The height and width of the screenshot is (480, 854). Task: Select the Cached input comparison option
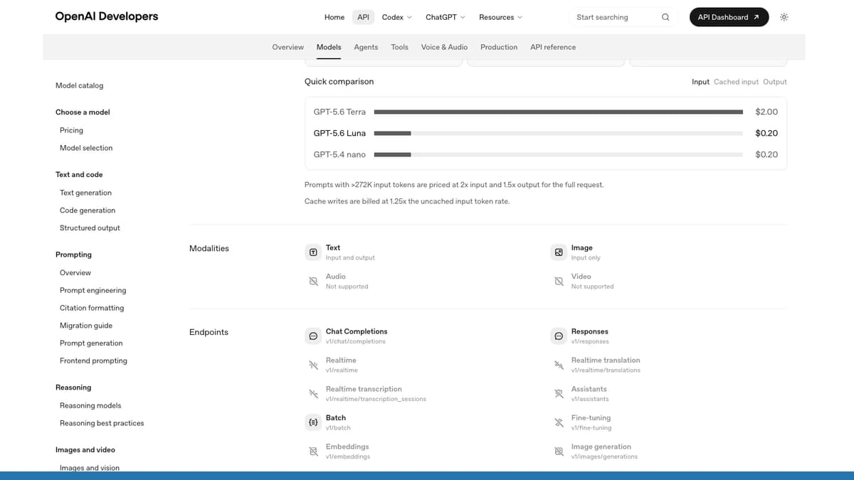736,82
